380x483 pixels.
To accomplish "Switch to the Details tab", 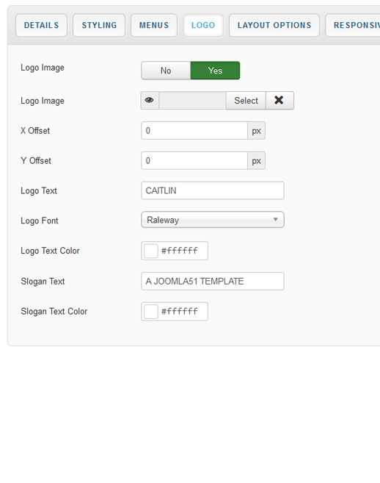I will [x=42, y=26].
